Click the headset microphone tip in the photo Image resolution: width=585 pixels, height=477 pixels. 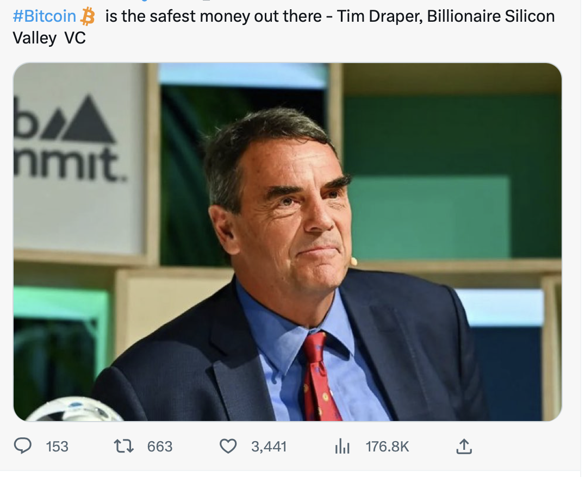pyautogui.click(x=353, y=261)
